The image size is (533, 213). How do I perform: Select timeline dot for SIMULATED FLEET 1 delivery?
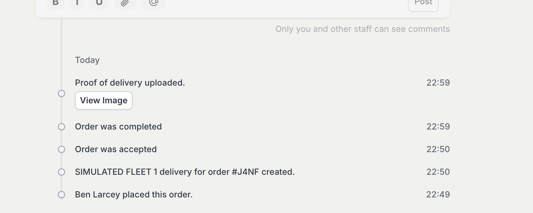[x=61, y=172]
